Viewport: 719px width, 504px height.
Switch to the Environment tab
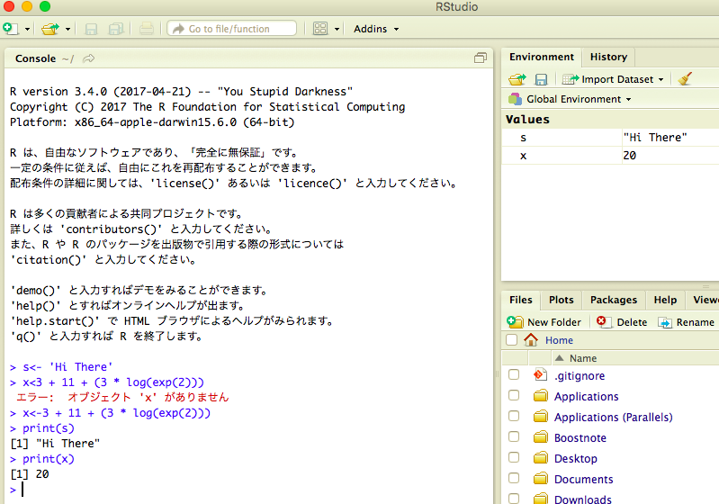[542, 57]
